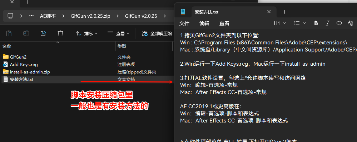
Task: Open the 查看 view dropdown in Explorer
Action: pos(118,33)
